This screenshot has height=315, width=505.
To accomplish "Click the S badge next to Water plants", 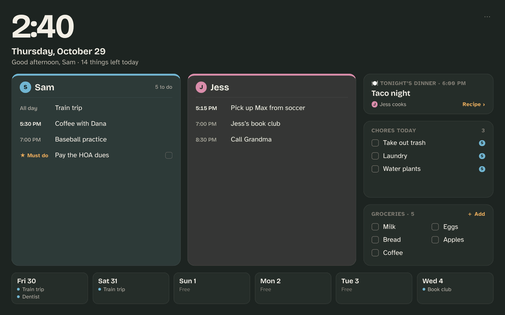I will (x=482, y=169).
